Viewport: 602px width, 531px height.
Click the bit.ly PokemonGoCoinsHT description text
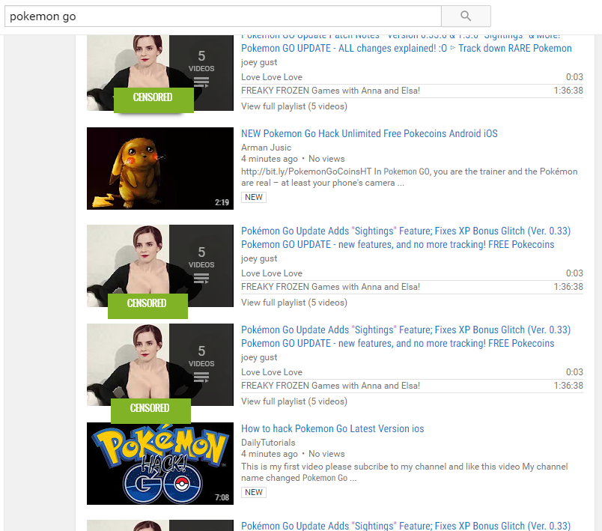(x=410, y=177)
